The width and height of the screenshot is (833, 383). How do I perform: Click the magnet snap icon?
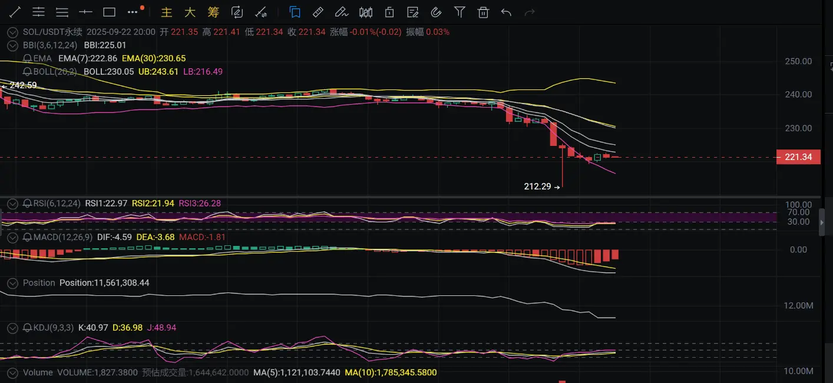[436, 12]
